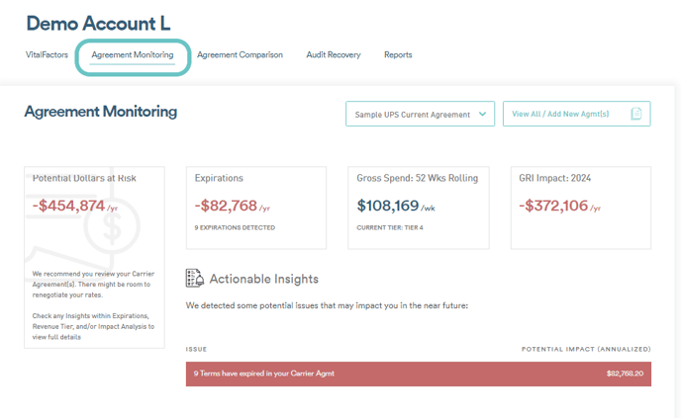Open the Expirations summary card
This screenshot has height=418, width=681.
[256, 208]
